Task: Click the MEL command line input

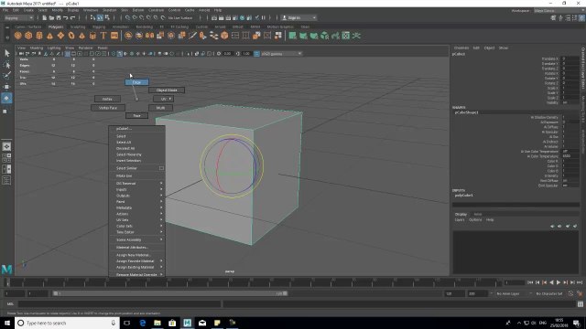Action: (x=120, y=304)
